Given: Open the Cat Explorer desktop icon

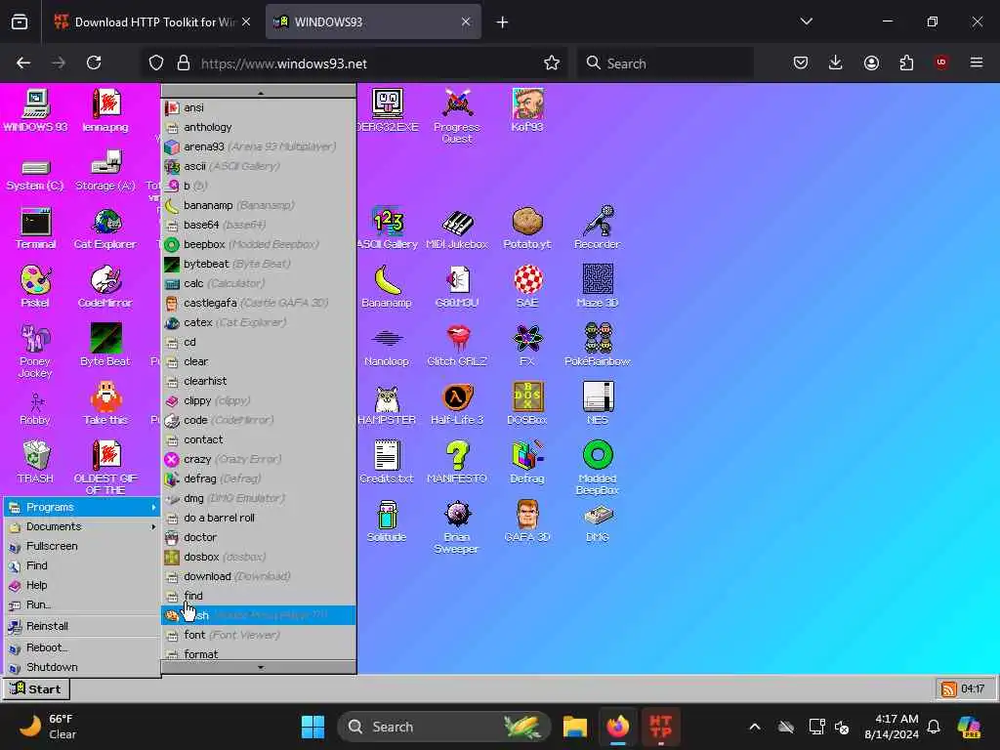Looking at the screenshot, I should (x=105, y=229).
